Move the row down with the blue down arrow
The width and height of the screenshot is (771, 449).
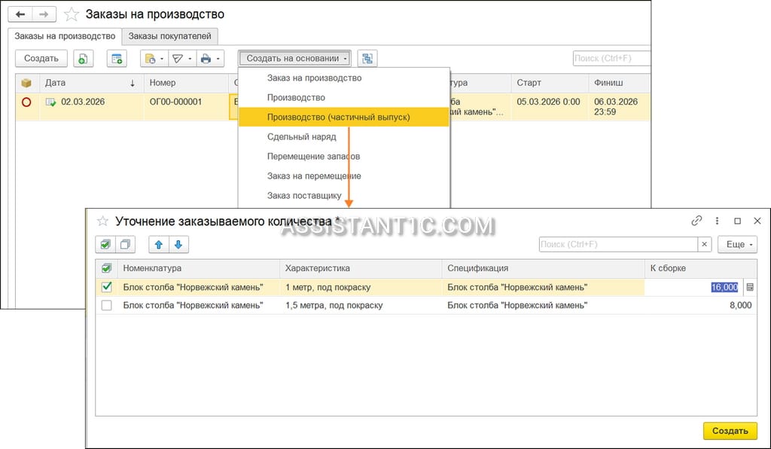[x=178, y=244]
